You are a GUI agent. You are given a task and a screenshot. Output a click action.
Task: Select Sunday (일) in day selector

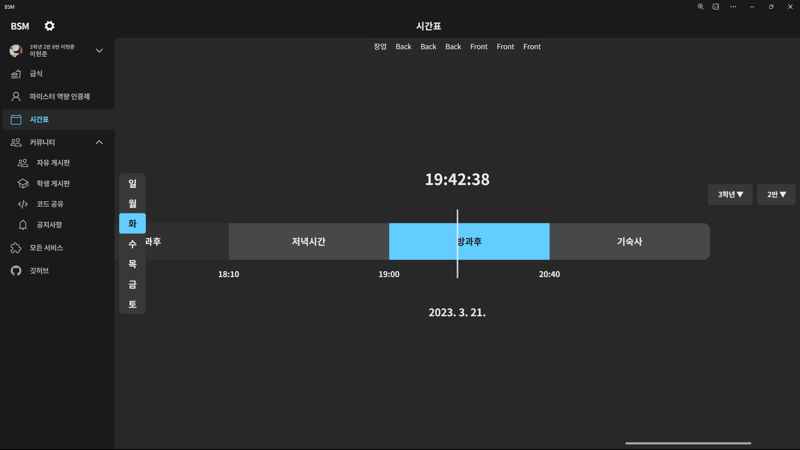point(132,183)
